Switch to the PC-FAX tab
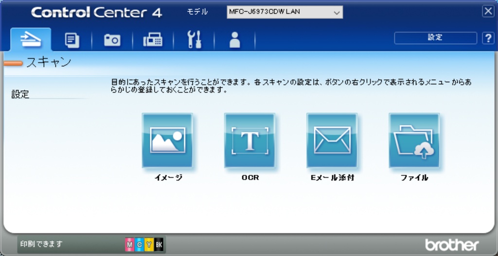Image resolution: width=498 pixels, height=256 pixels. [153, 41]
